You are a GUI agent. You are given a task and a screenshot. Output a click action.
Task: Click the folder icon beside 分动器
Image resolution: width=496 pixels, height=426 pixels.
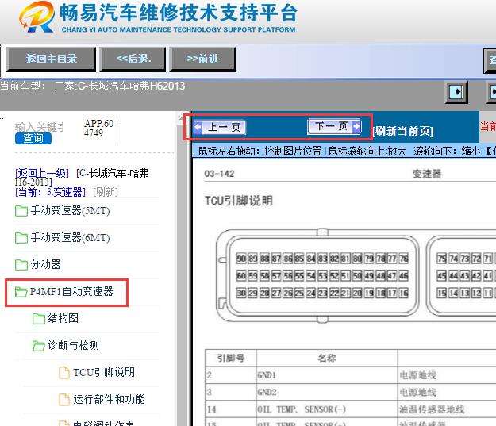(x=21, y=265)
